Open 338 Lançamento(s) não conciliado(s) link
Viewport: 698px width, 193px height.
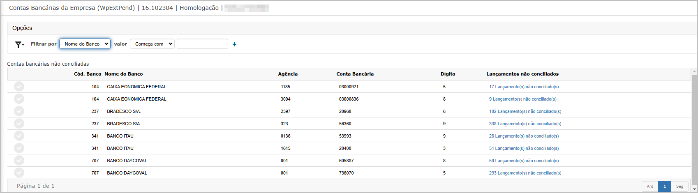coord(525,124)
